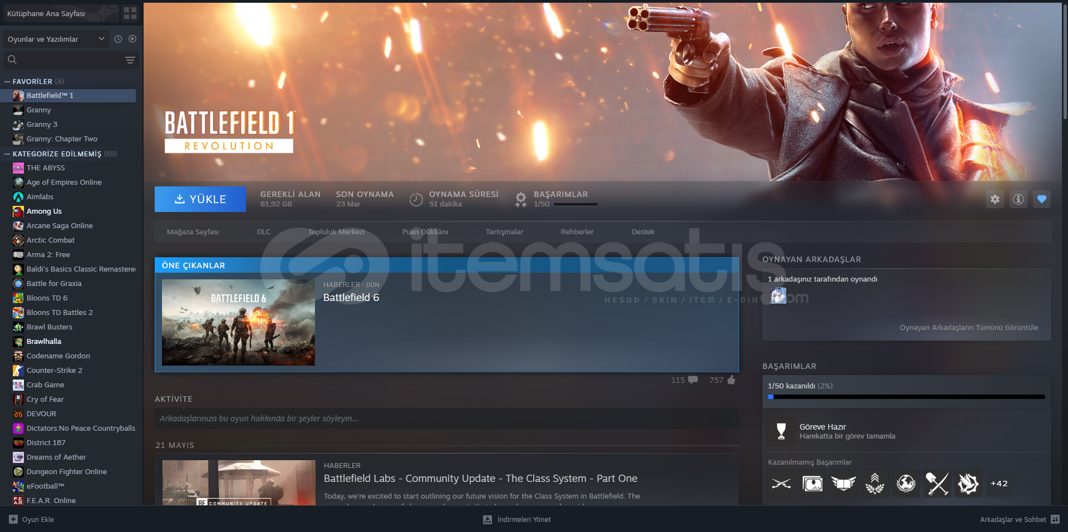Open the Topluluk Merkezi tab

[337, 232]
